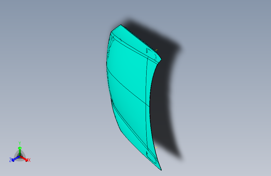Image resolution: width=271 pixels, height=176 pixels.
Task: Select the rectangular recess near the panel's bottom tip
Action: pyautogui.click(x=151, y=158)
